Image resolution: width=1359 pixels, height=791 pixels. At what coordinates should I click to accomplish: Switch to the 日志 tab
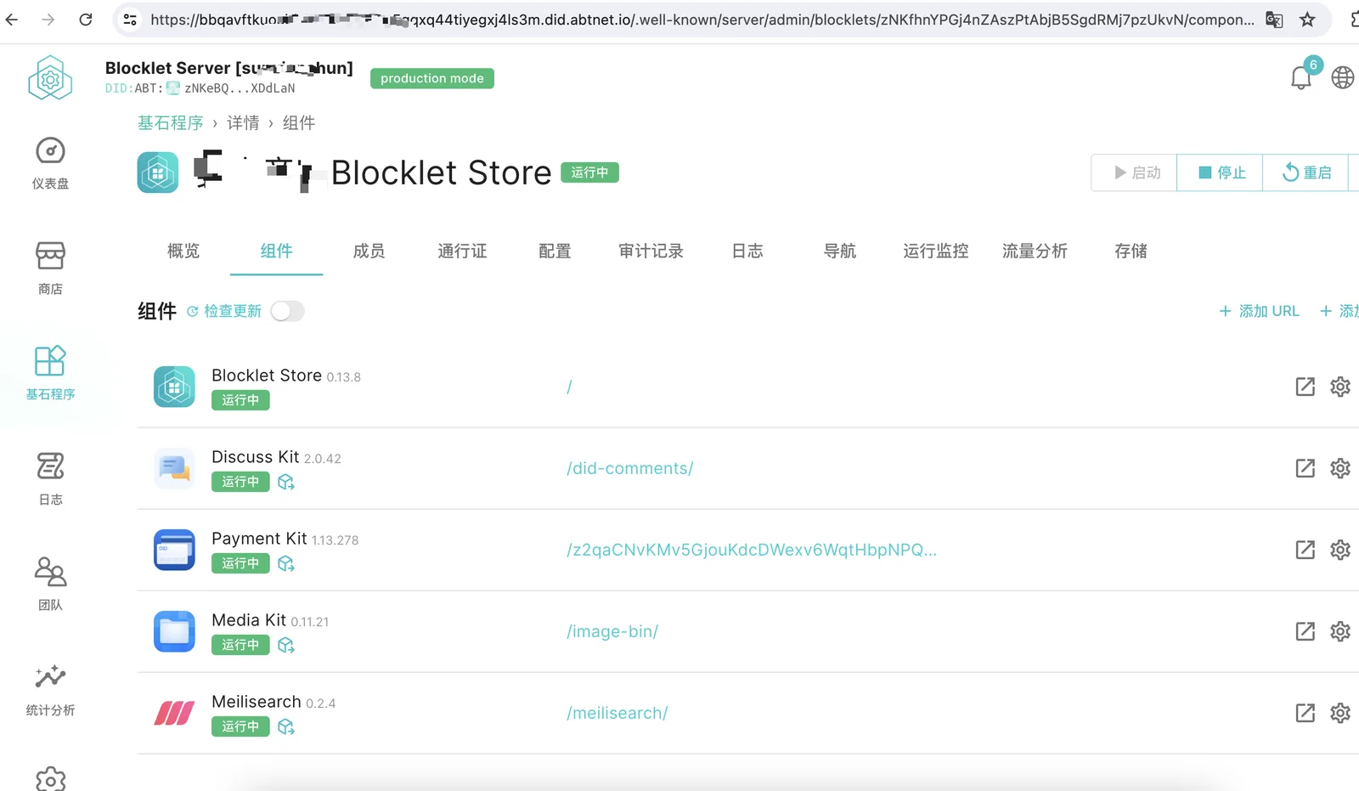click(747, 251)
